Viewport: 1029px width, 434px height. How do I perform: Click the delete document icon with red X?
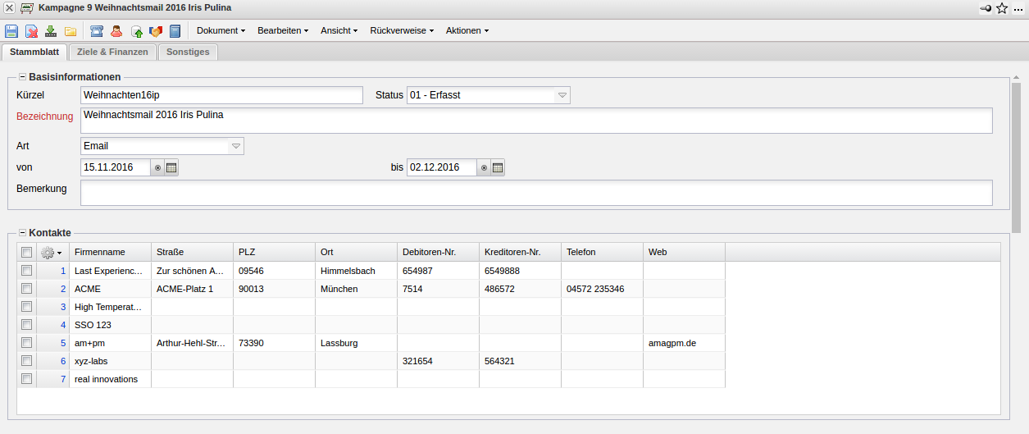coord(31,31)
